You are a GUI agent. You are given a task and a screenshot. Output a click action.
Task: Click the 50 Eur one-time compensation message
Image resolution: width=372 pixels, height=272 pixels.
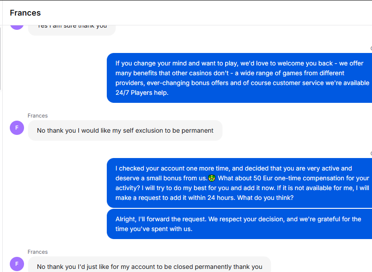(239, 183)
